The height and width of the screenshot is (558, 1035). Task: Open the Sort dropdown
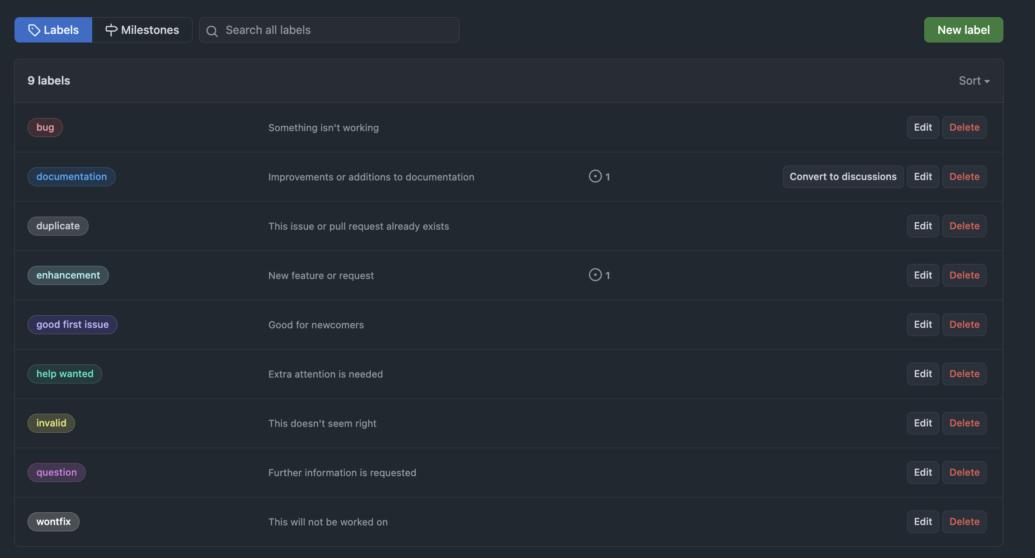pyautogui.click(x=974, y=81)
